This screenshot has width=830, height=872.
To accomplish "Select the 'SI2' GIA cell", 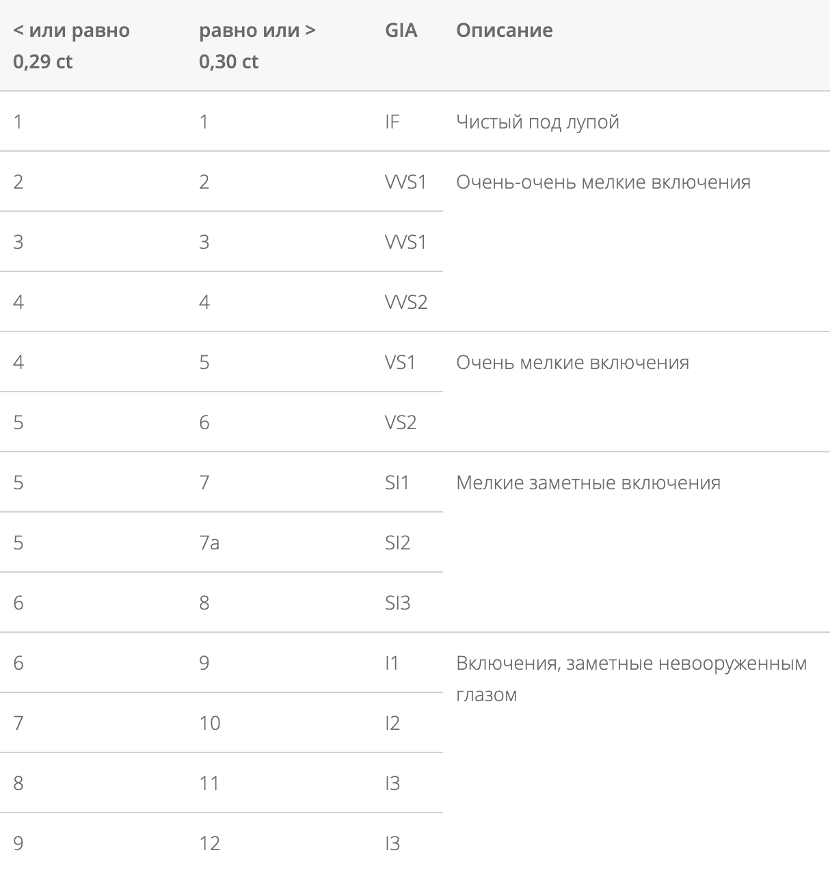I will click(397, 543).
